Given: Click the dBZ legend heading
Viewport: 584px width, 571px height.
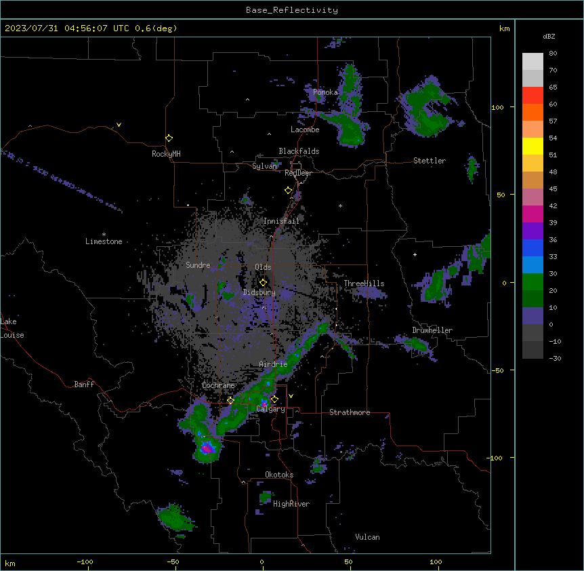Looking at the screenshot, I should click(549, 37).
